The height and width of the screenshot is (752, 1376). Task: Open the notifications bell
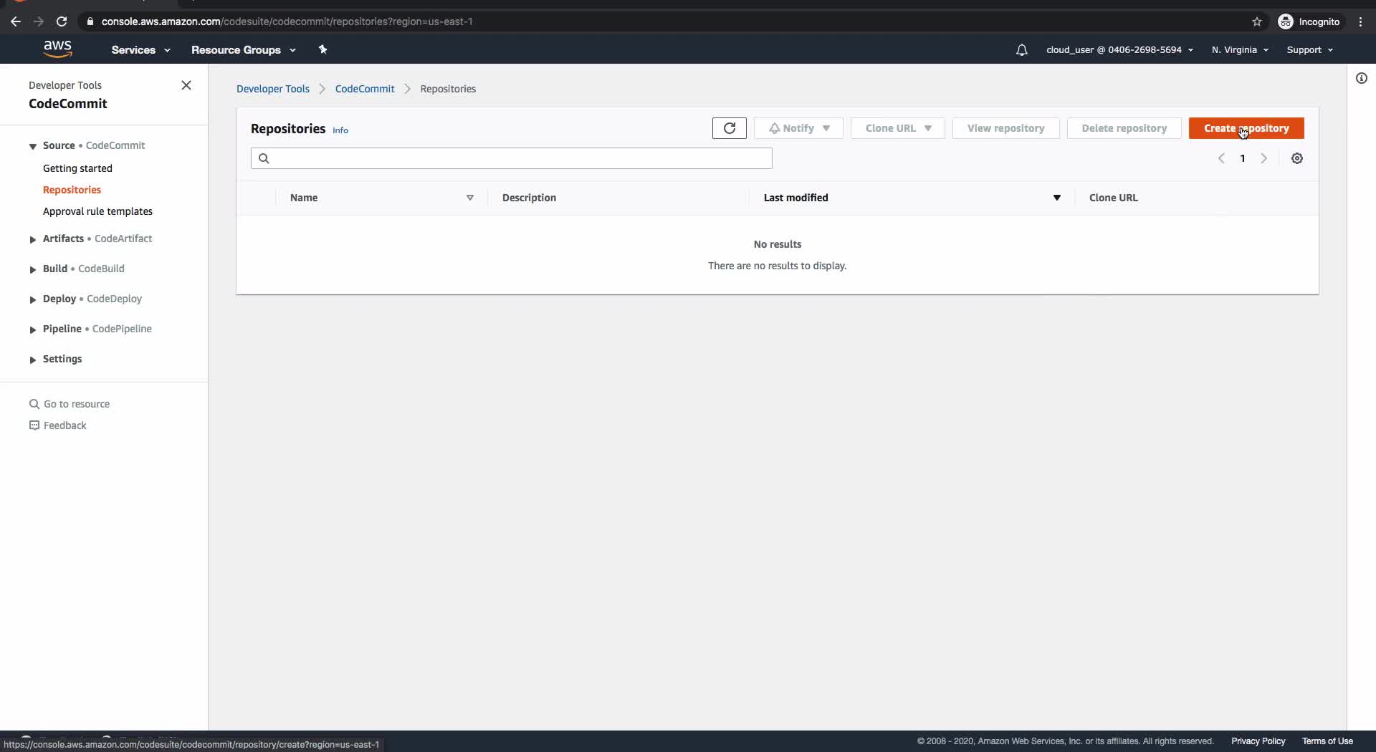click(1021, 49)
